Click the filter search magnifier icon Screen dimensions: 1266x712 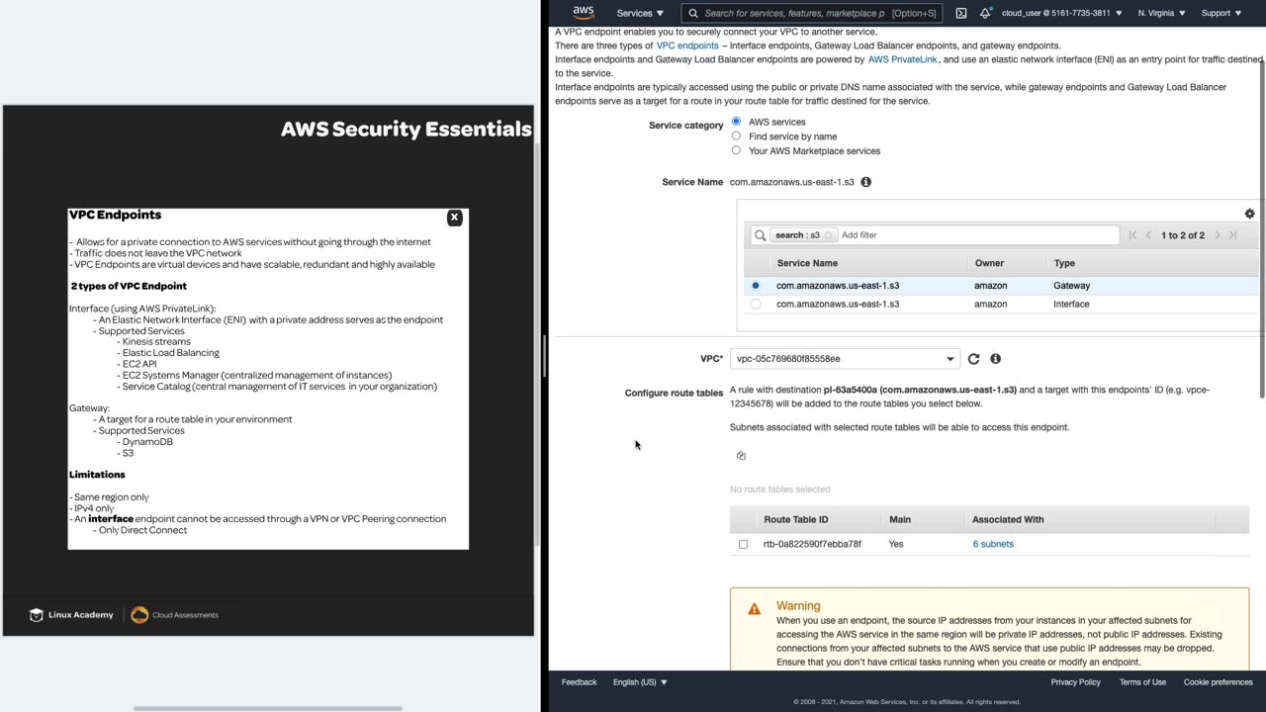[760, 235]
